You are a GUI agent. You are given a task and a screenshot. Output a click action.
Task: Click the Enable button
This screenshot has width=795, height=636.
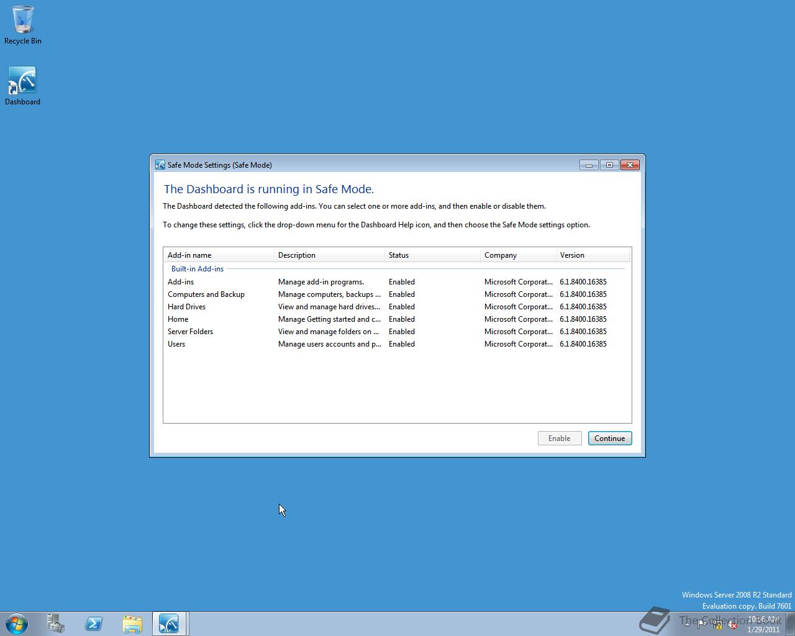click(x=560, y=438)
